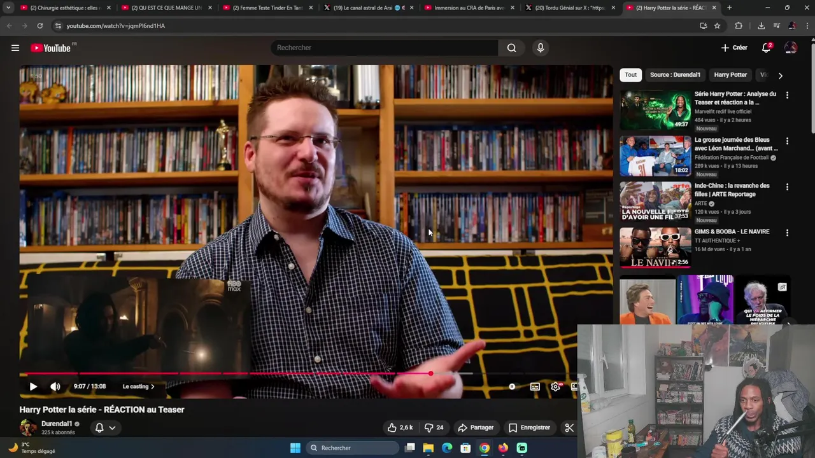This screenshot has width=815, height=458.
Task: Switch to Immersion au CRA de Paris tab
Action: pyautogui.click(x=470, y=8)
